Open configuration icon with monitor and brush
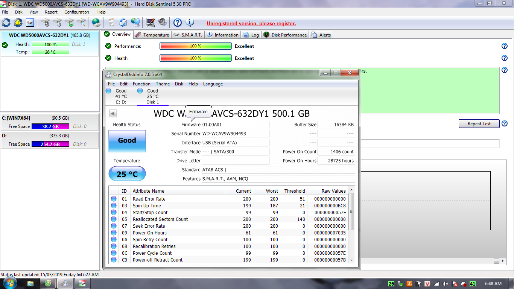The image size is (514, 289). click(x=150, y=23)
